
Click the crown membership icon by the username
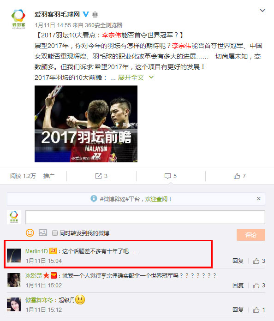click(95, 14)
